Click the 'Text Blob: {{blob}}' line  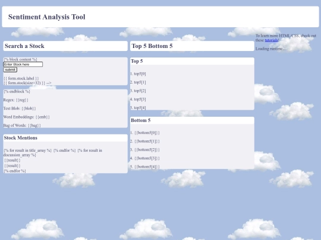(x=20, y=108)
